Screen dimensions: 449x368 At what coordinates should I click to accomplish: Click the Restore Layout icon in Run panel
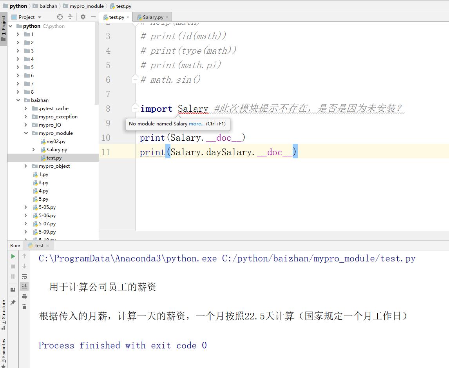tap(13, 290)
